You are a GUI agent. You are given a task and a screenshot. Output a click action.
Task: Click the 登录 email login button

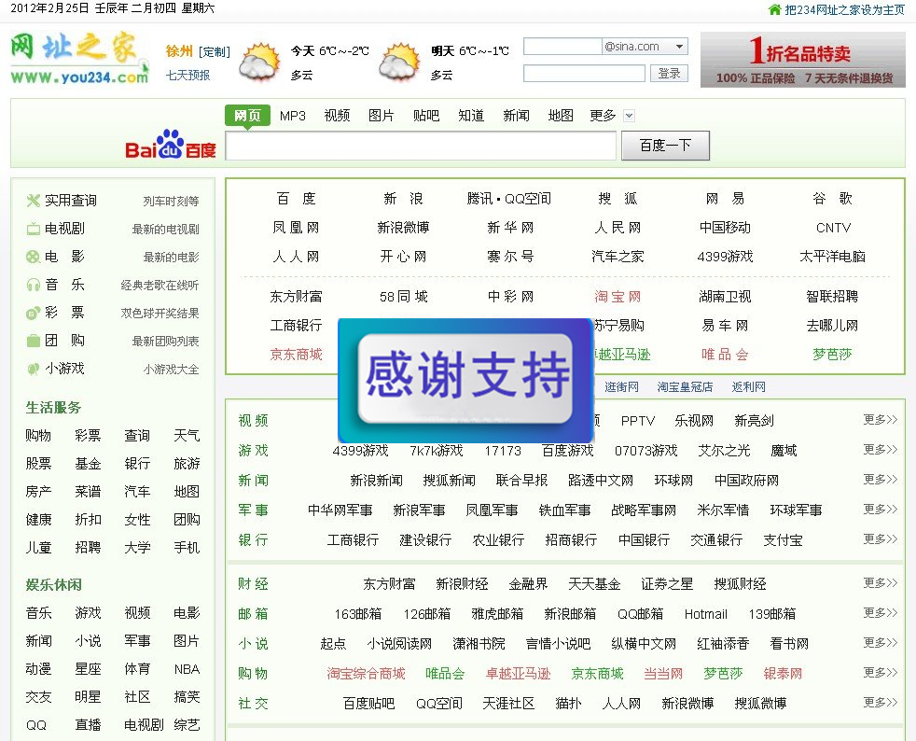(x=669, y=73)
